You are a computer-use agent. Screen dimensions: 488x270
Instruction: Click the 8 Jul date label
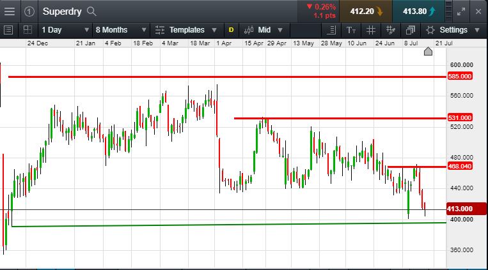(x=411, y=43)
